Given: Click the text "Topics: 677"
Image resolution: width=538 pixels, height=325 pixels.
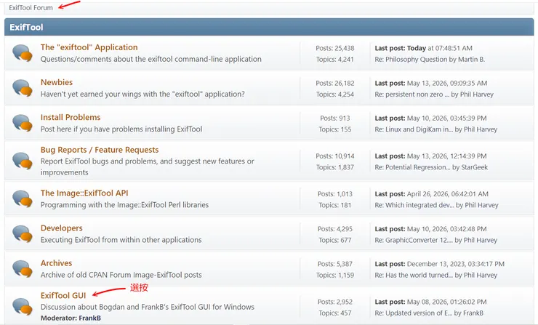Looking at the screenshot, I should point(335,240).
